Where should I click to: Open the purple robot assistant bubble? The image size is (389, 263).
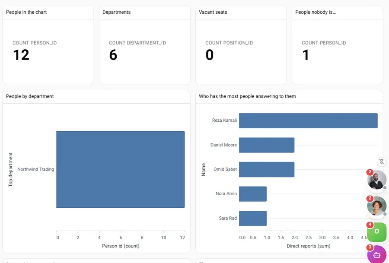tap(376, 254)
